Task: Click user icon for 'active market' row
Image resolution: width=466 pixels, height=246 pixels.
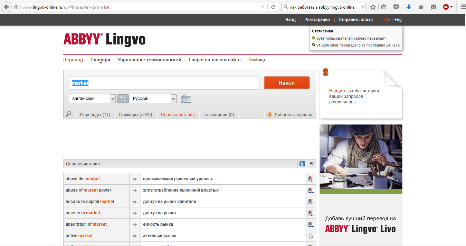Action: 311,236
